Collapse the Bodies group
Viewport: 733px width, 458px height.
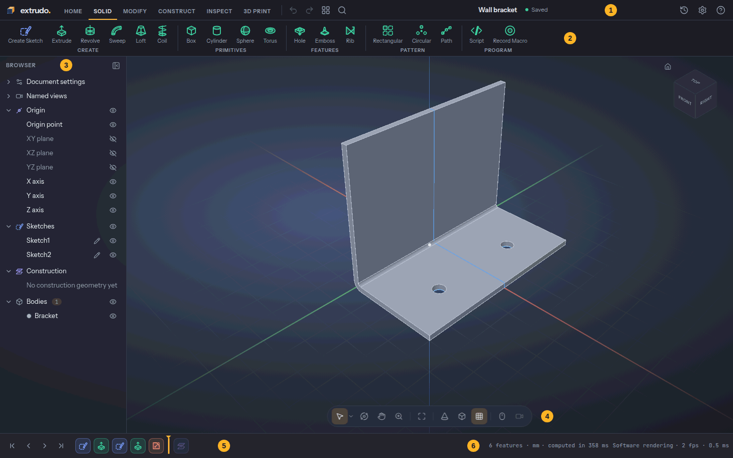pos(9,302)
